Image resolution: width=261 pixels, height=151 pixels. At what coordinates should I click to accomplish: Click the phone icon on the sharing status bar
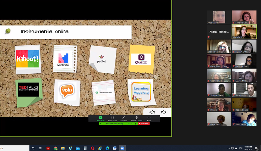coord(100,124)
